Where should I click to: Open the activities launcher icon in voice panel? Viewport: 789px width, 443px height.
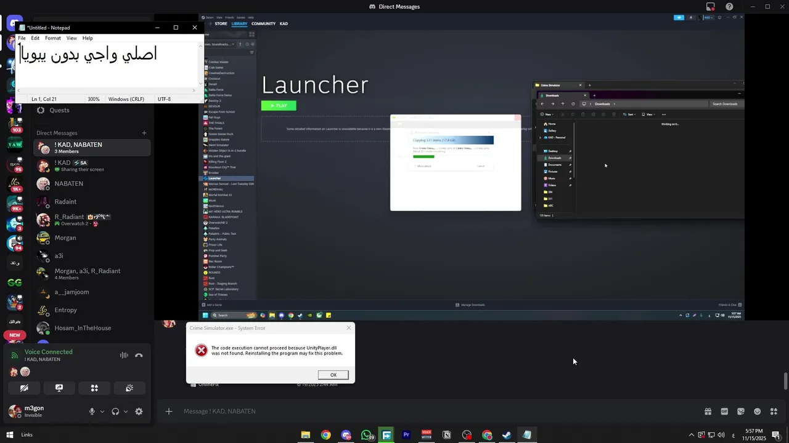pyautogui.click(x=94, y=388)
